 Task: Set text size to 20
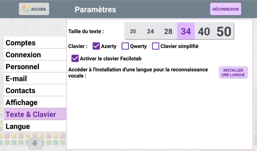click(133, 31)
